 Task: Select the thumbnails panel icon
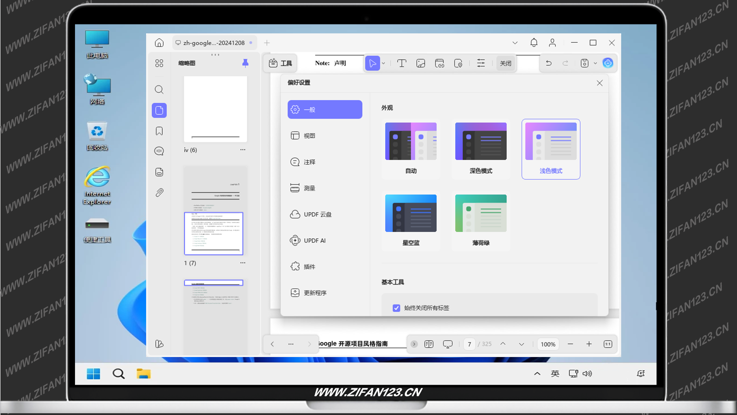159,110
